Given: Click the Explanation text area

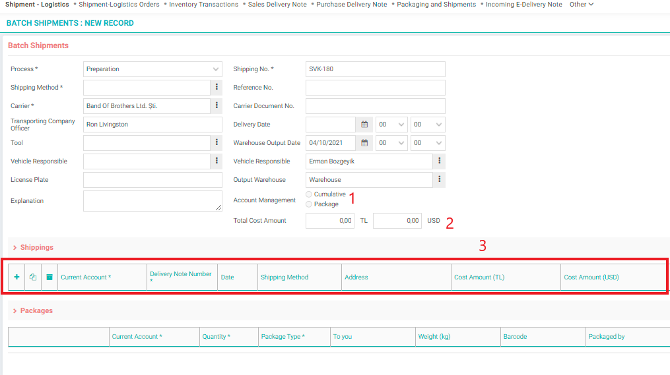Looking at the screenshot, I should pos(152,201).
